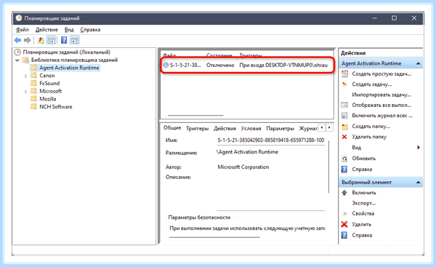Screen dimensions: 436x267
Task: Click the \Agent Activation Runtime location text
Action: (247, 152)
